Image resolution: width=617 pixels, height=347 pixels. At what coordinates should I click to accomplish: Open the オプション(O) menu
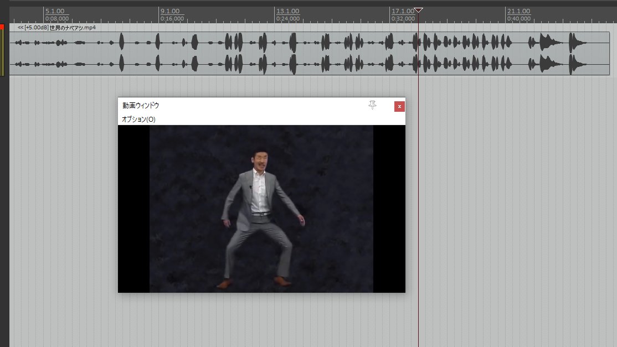pos(138,120)
